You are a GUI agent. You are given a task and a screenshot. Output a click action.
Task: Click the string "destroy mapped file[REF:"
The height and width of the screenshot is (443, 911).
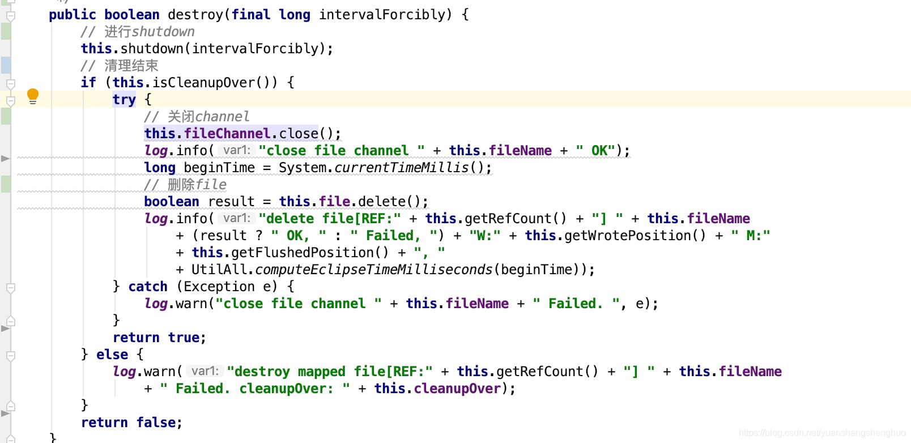[330, 372]
